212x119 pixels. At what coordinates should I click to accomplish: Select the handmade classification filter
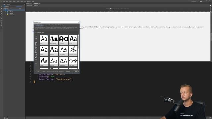tap(36, 57)
